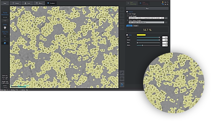Select Live Image source radio
Screen dimensions: 212x122
(x=128, y=14)
